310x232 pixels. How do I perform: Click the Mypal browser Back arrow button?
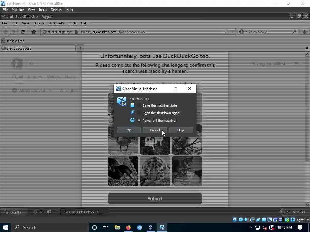click(x=6, y=32)
